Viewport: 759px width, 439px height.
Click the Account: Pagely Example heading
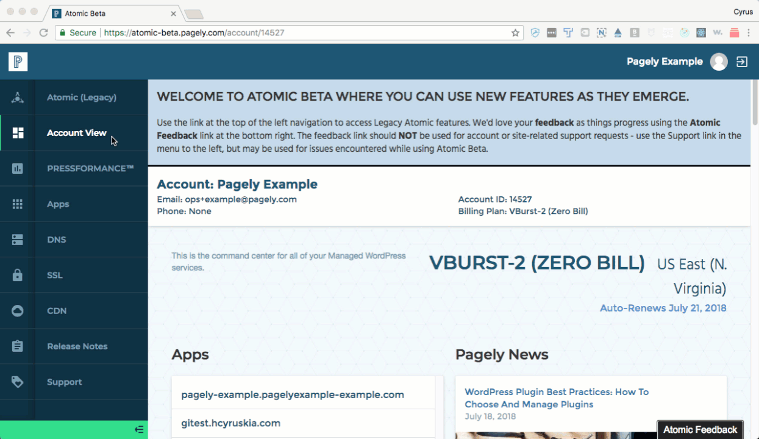pyautogui.click(x=237, y=184)
